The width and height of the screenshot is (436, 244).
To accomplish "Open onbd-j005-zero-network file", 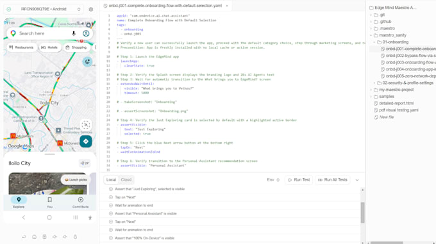I will [408, 76].
